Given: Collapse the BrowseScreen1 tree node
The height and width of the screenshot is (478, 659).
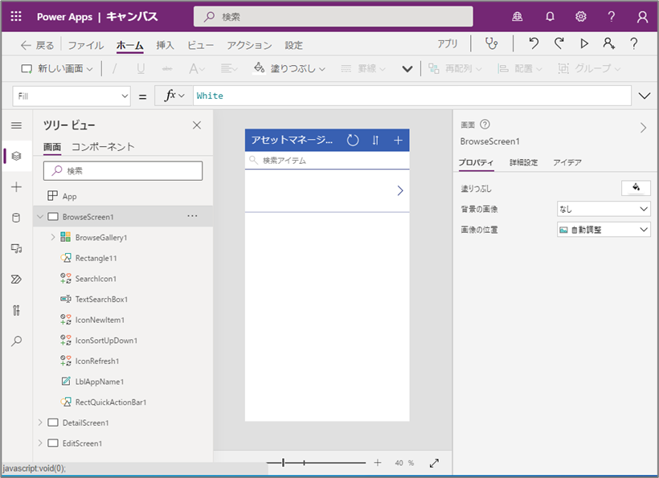Looking at the screenshot, I should (x=40, y=217).
